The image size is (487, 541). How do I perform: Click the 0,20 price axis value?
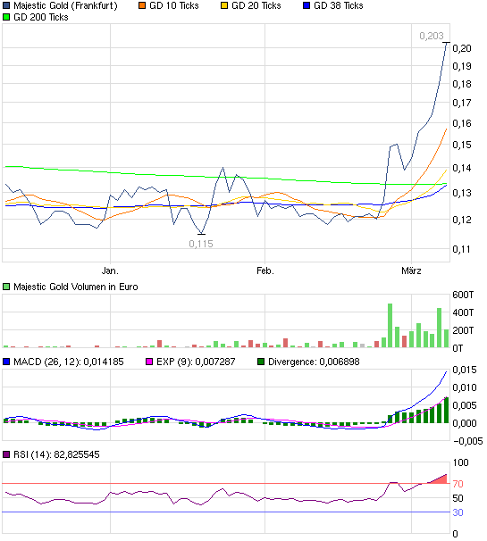(462, 48)
